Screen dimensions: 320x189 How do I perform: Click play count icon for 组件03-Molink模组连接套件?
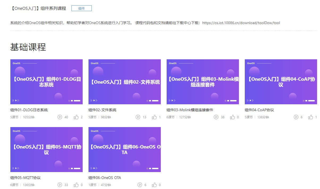(216, 117)
